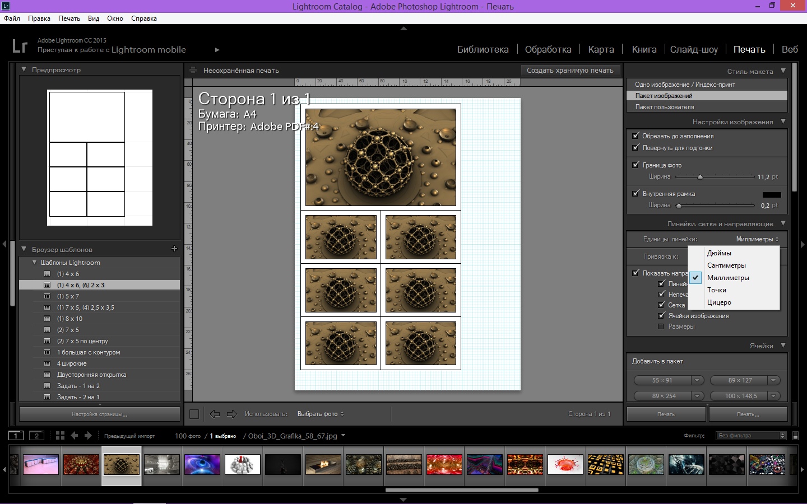The width and height of the screenshot is (807, 504).
Task: Click the left arrow for previous page
Action: [215, 414]
